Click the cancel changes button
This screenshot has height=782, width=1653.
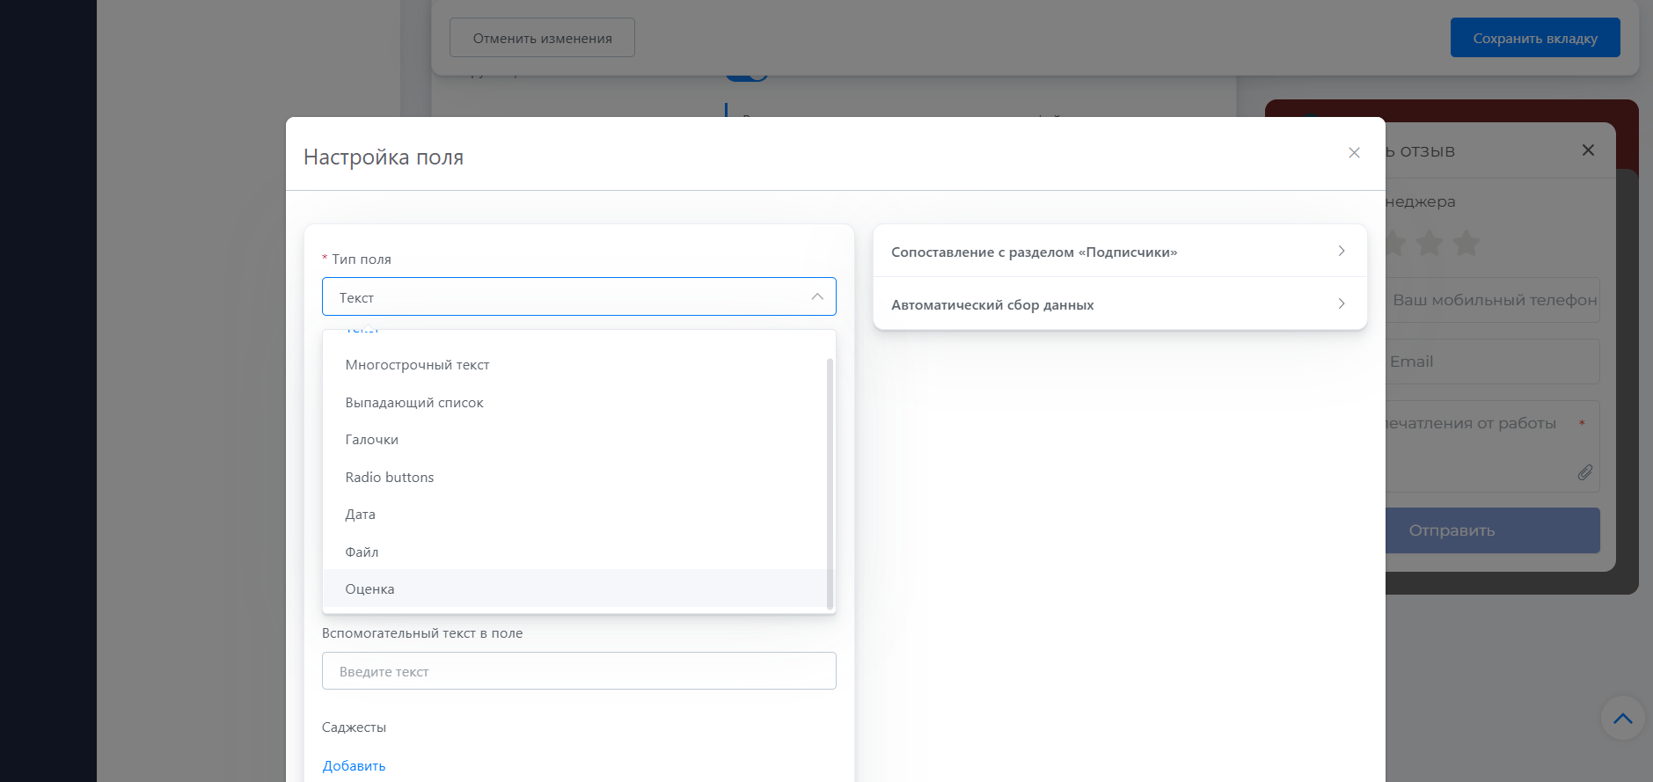click(542, 38)
